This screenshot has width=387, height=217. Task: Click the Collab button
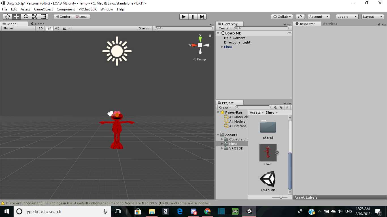point(282,17)
